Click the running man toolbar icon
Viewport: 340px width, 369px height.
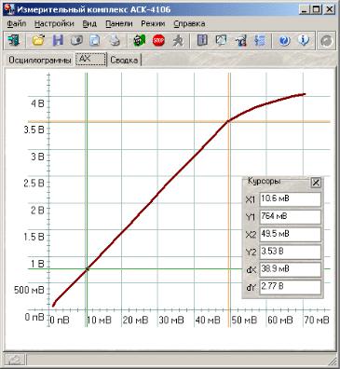[x=178, y=41]
